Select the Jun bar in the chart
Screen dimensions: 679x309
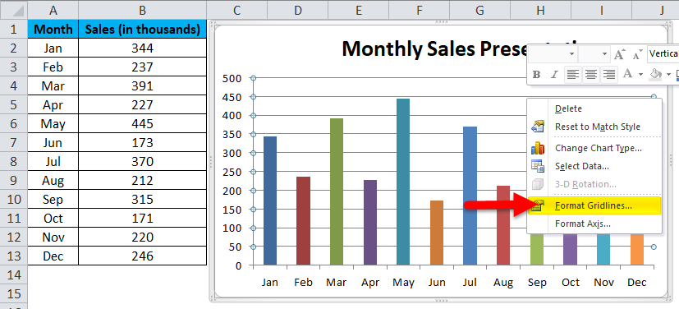437,233
